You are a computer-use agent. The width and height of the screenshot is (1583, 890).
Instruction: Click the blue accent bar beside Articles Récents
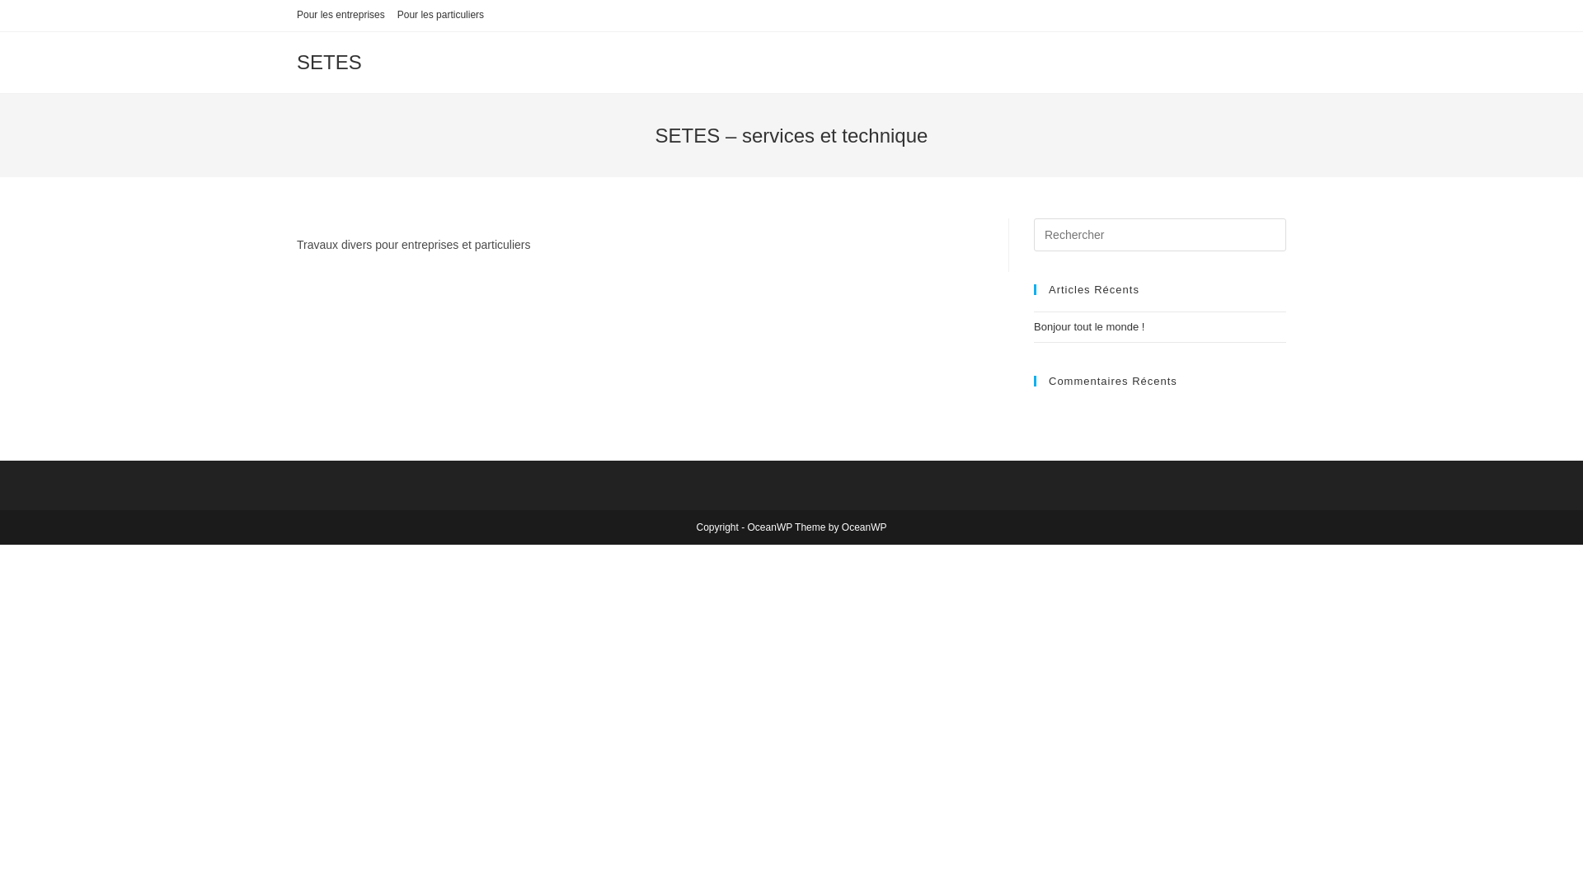(x=1036, y=289)
